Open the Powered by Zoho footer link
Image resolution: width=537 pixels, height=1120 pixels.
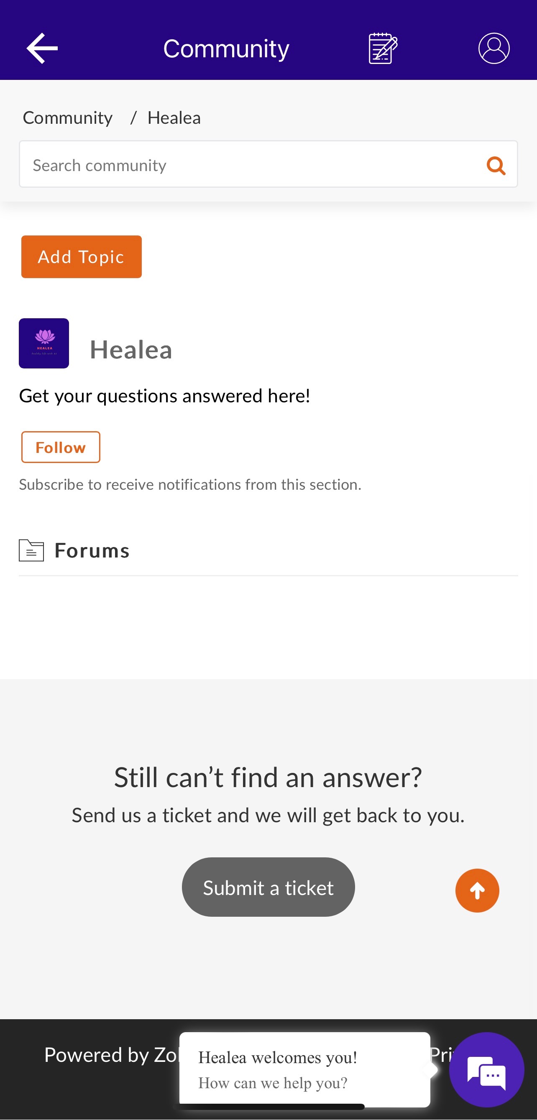coord(111,1055)
